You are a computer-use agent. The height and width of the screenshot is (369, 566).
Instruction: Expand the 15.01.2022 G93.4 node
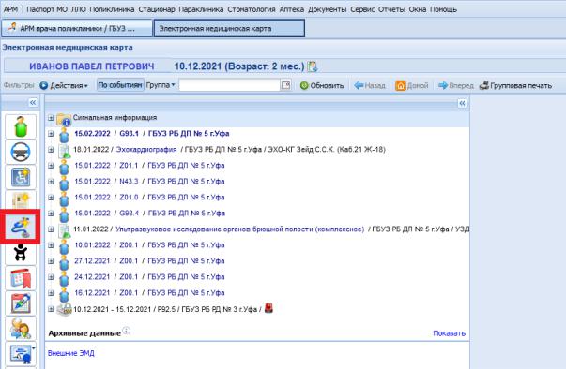(x=51, y=214)
